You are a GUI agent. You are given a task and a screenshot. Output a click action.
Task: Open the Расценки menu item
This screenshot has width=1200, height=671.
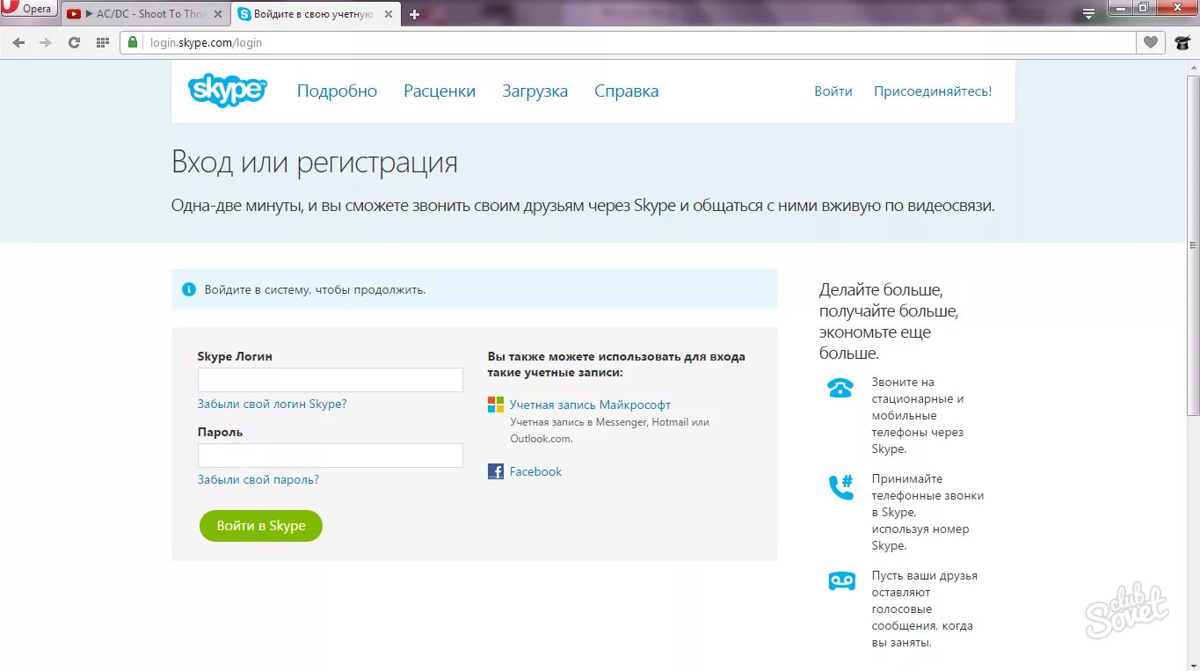click(x=440, y=91)
